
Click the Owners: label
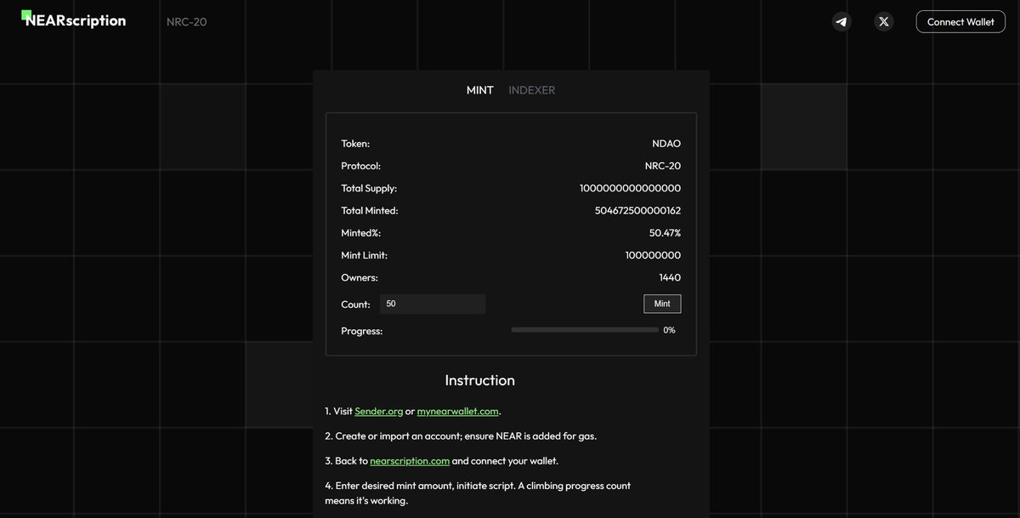click(x=360, y=277)
